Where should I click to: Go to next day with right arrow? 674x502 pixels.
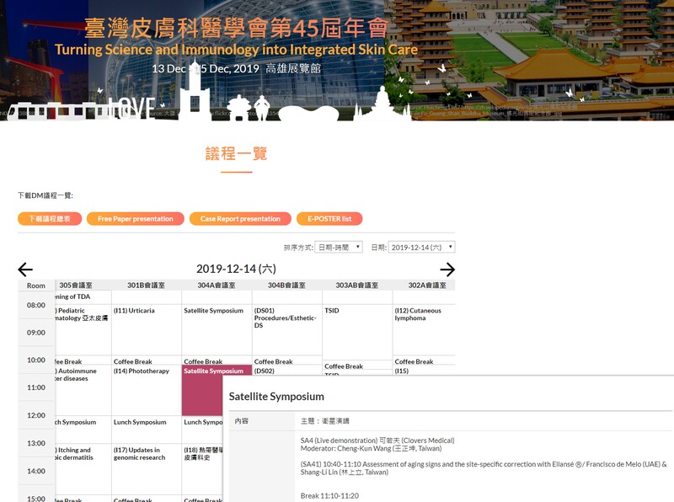click(x=447, y=270)
